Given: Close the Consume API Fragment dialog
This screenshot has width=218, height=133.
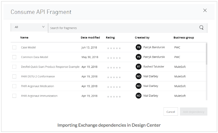Looking at the screenshot, I should (x=205, y=10).
